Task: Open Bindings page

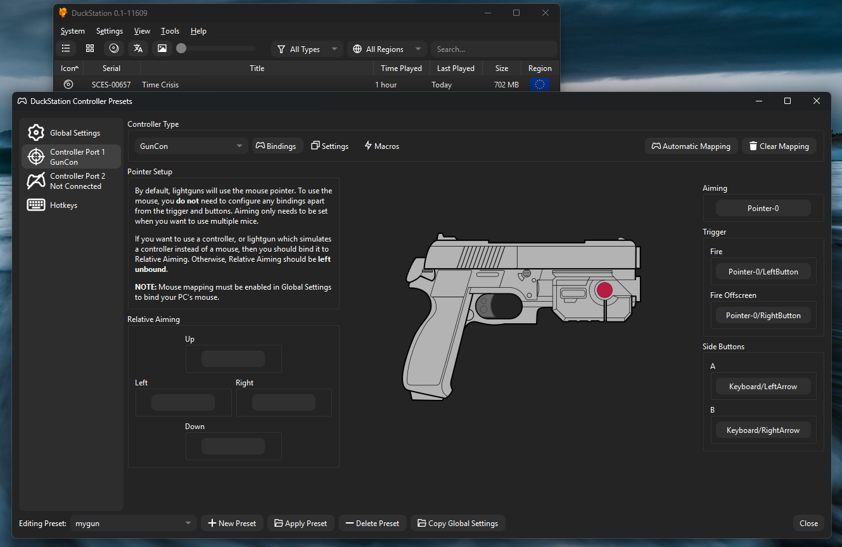Action: pos(277,146)
